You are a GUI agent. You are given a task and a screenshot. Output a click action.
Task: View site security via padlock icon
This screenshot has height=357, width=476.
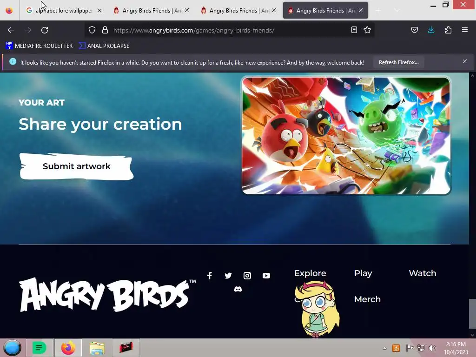tap(105, 30)
